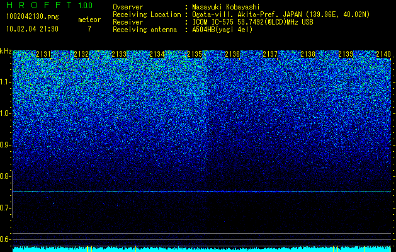Click the Receiving Location label
396x252 pixels.
pos(147,14)
